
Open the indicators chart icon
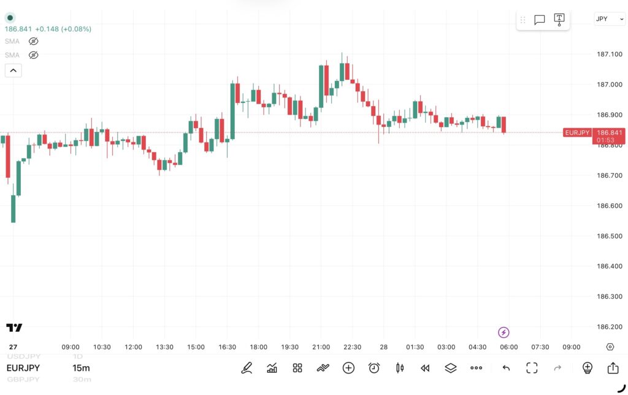[272, 368]
